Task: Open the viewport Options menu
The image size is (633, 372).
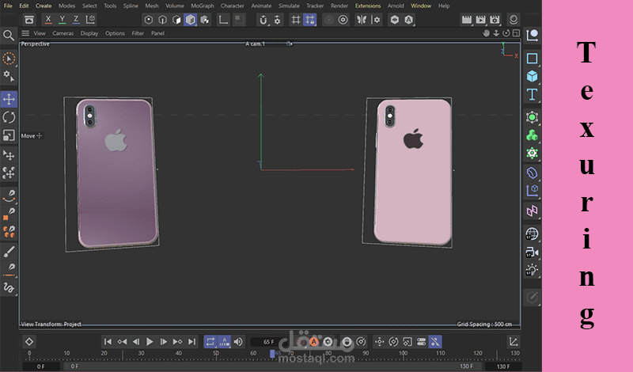Action: pyautogui.click(x=115, y=33)
